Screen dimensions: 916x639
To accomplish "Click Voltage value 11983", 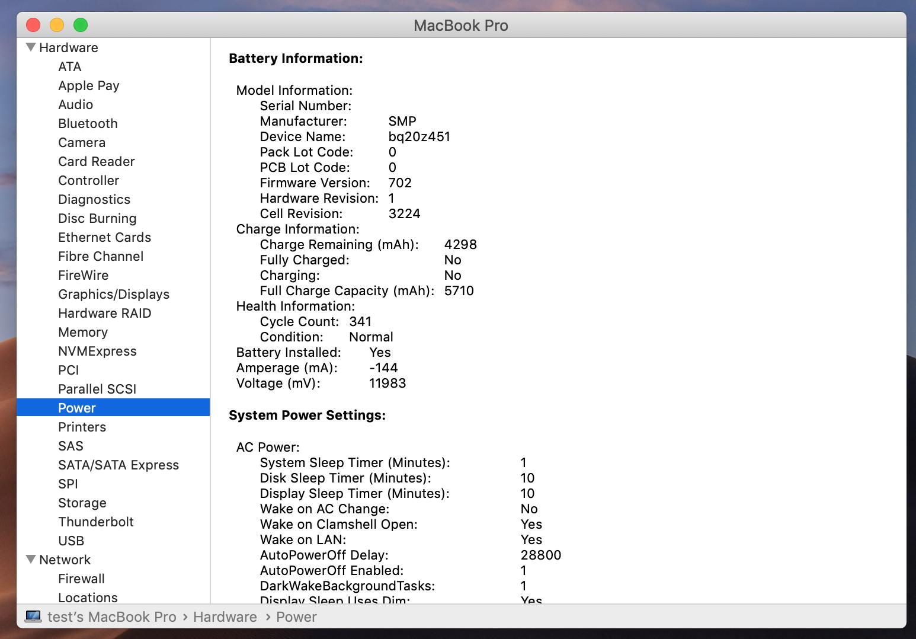I will (387, 383).
